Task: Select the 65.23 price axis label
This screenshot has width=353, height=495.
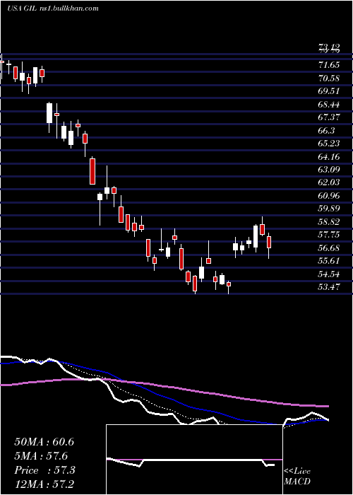Action: [329, 144]
